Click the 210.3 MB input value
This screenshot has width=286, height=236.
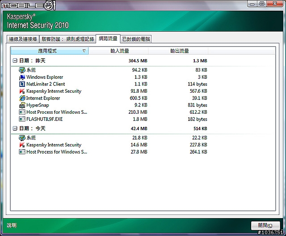click(138, 112)
